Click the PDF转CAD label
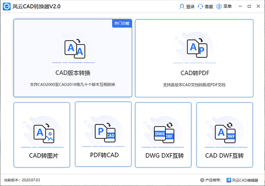 tap(103, 155)
